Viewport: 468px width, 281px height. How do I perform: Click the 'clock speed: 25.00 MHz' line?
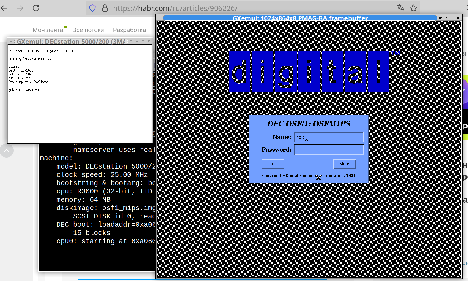102,175
